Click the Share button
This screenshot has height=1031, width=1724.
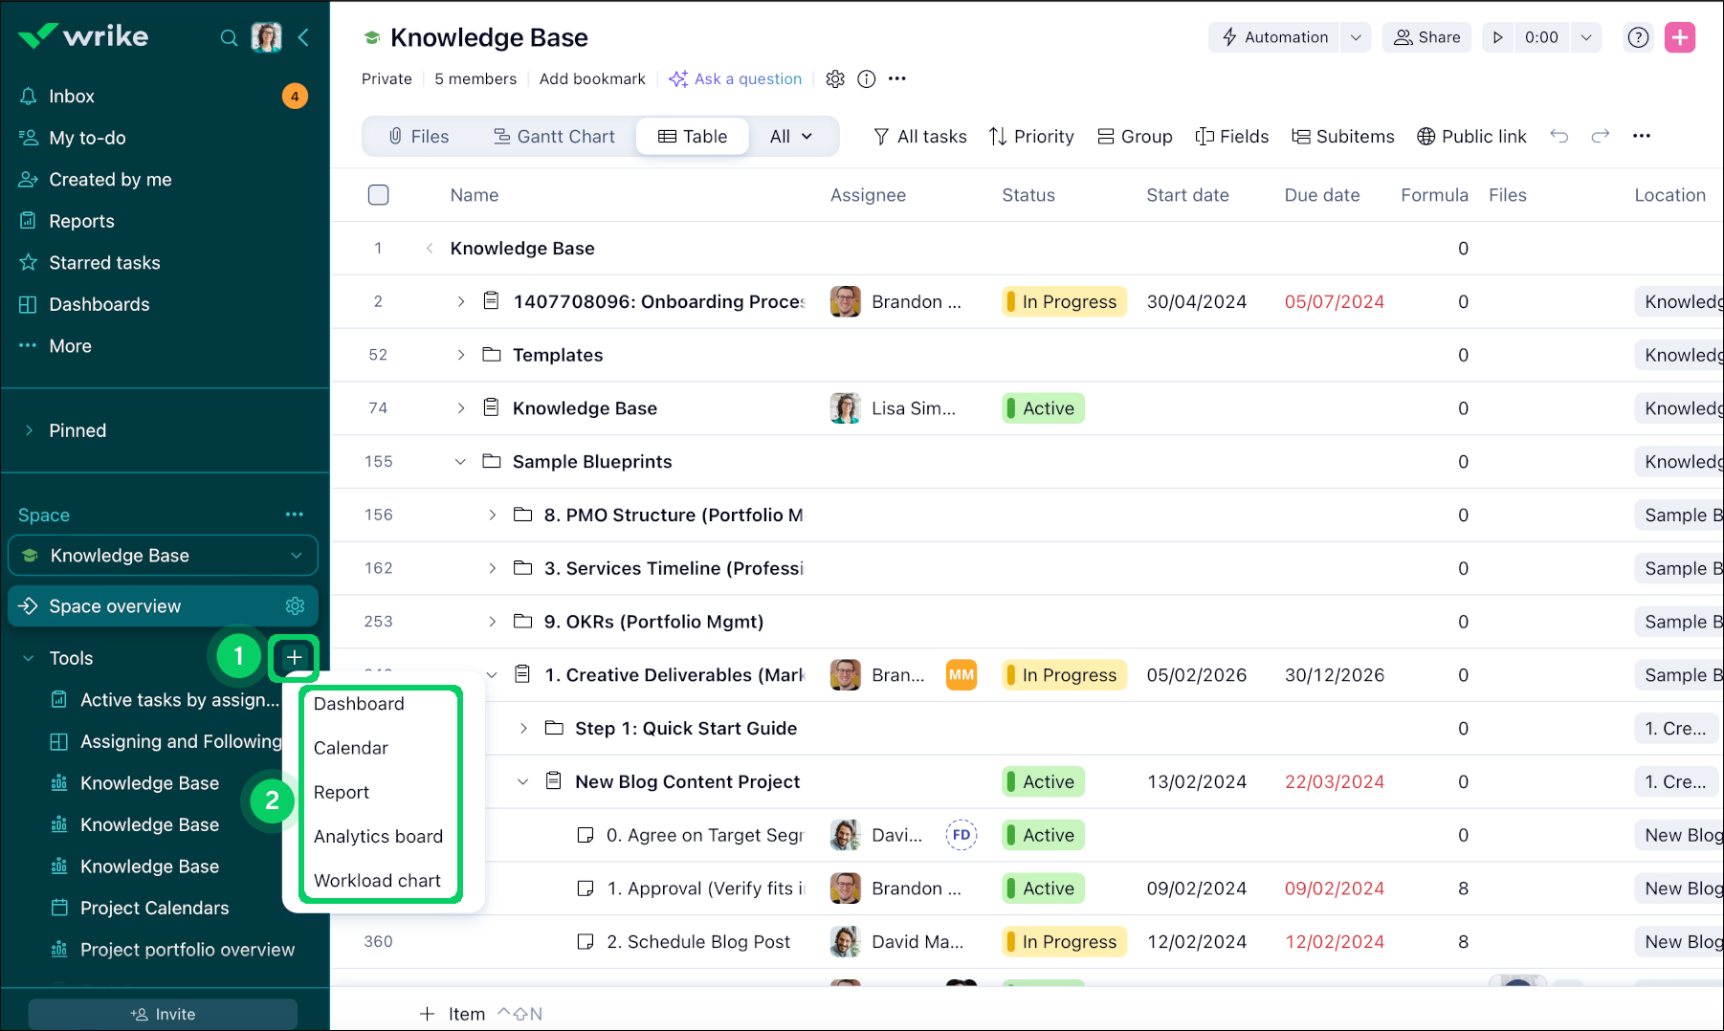pyautogui.click(x=1426, y=37)
